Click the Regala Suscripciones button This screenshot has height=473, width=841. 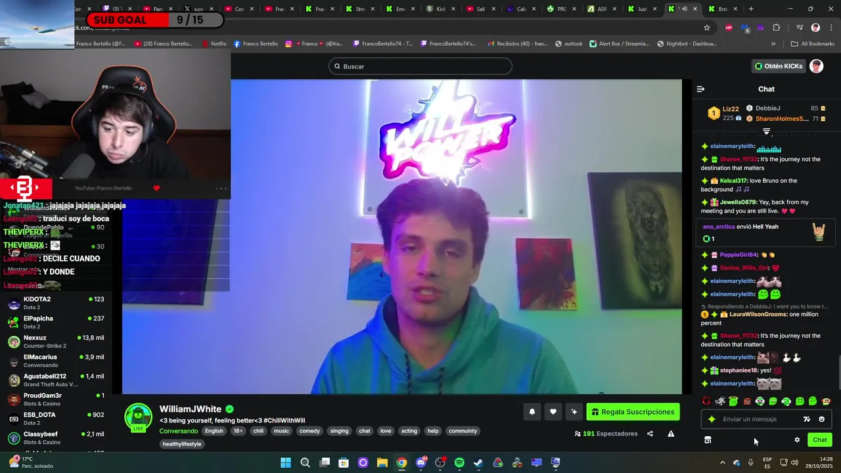pyautogui.click(x=633, y=412)
